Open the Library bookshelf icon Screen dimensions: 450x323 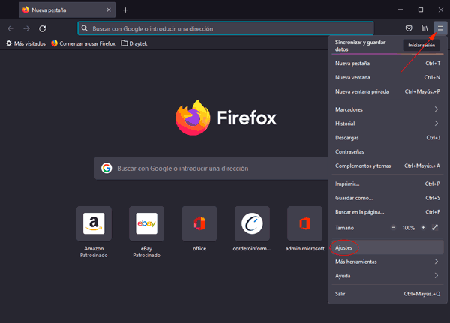tap(424, 28)
